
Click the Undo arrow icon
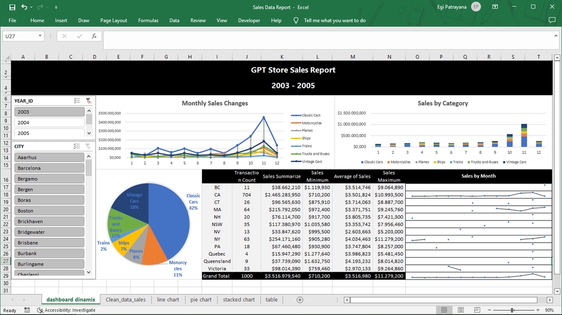pyautogui.click(x=24, y=7)
